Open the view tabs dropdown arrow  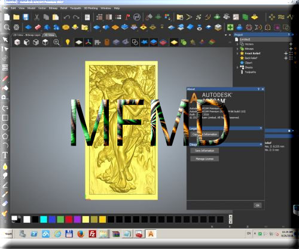coord(226,35)
